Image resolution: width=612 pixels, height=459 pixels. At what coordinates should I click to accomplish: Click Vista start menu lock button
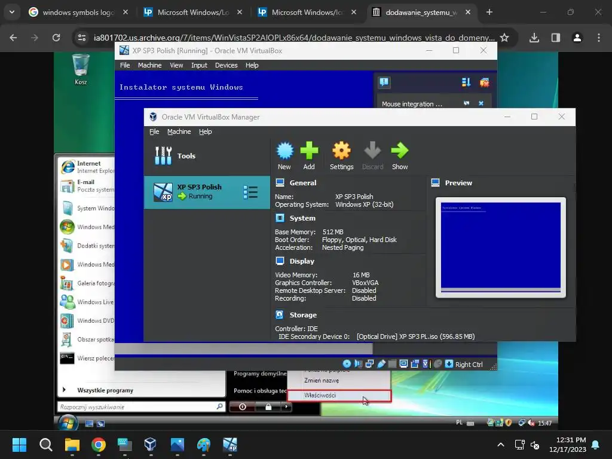pyautogui.click(x=268, y=406)
